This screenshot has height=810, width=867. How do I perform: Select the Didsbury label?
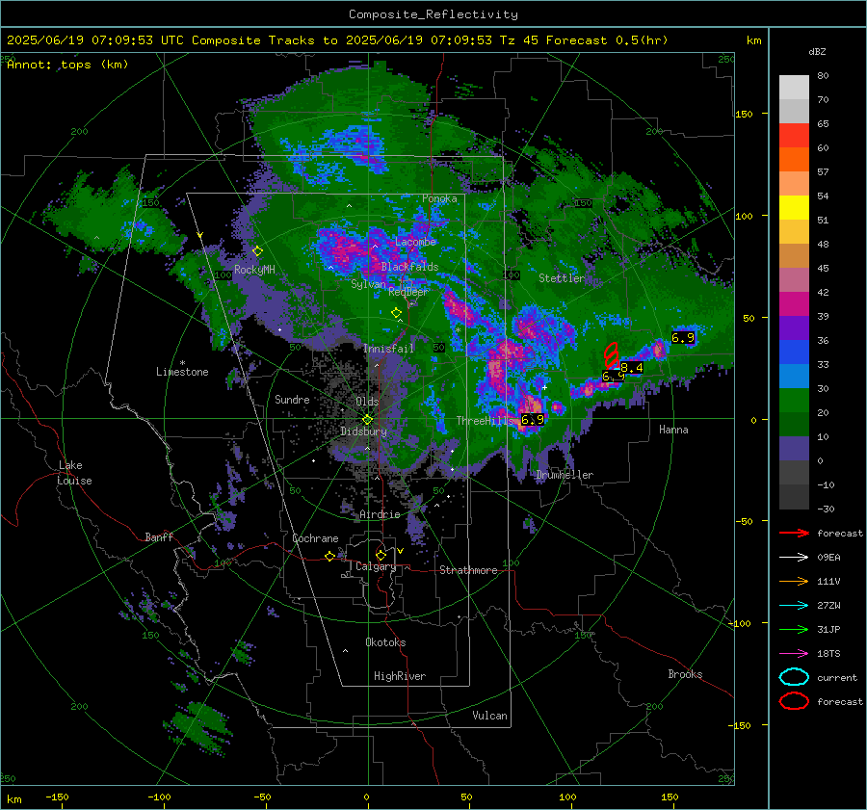pos(363,431)
